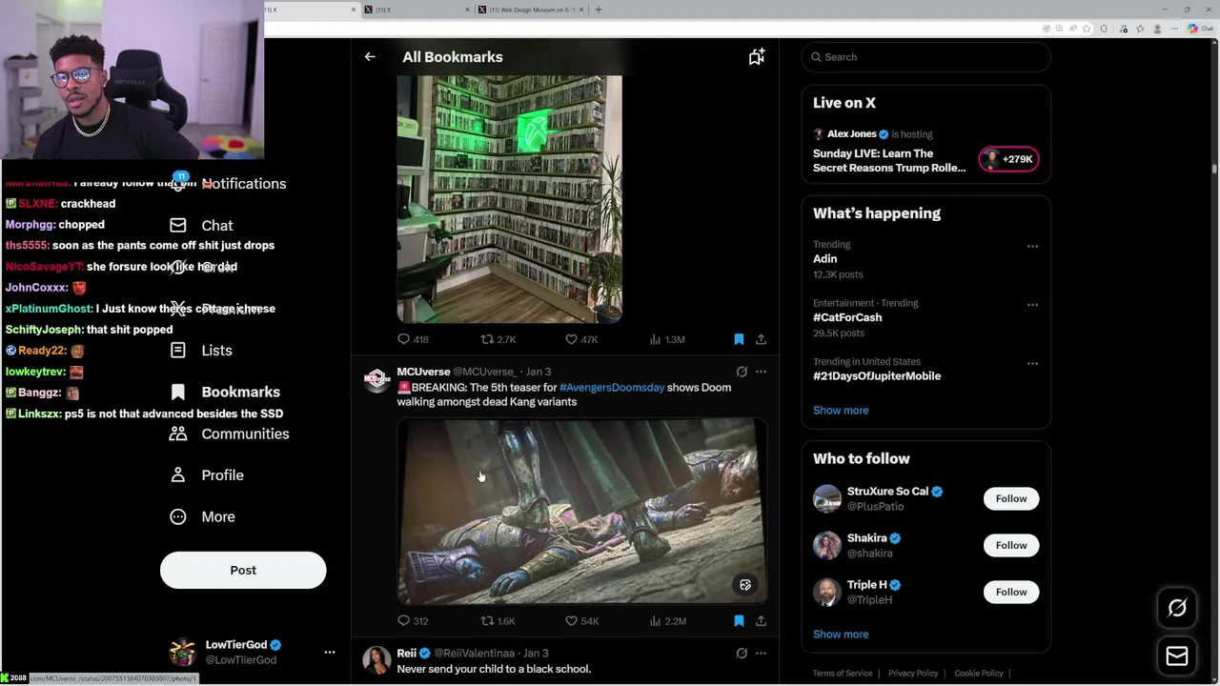Click the browser favorites star icon
This screenshot has width=1220, height=686.
tap(1087, 29)
